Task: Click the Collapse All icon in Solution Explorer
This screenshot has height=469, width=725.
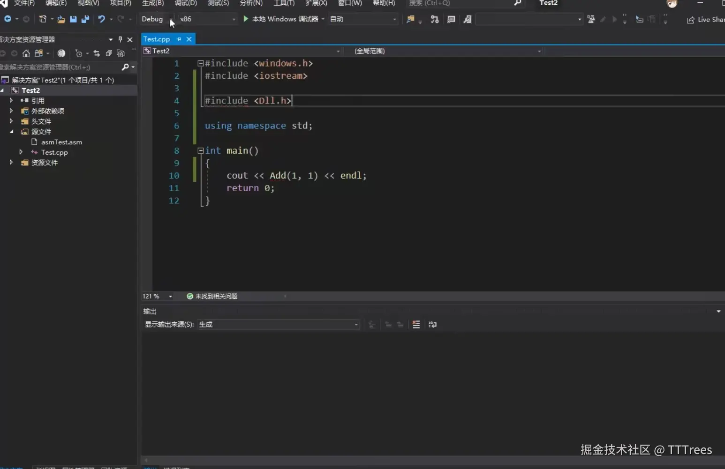Action: 109,53
